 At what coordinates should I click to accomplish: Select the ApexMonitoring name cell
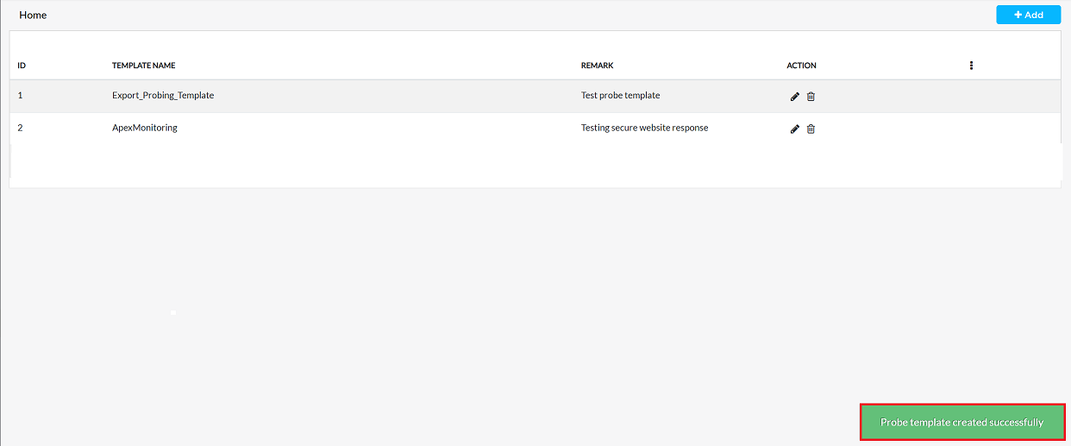click(x=144, y=129)
